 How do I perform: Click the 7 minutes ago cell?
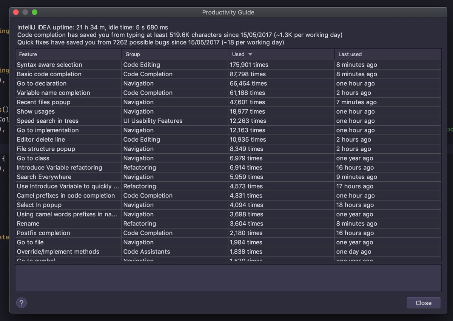click(x=388, y=102)
